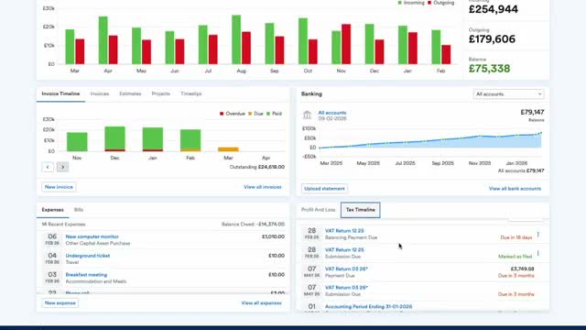Click 'Accommodation and Meals' category text
The height and width of the screenshot is (330, 586).
[96, 281]
